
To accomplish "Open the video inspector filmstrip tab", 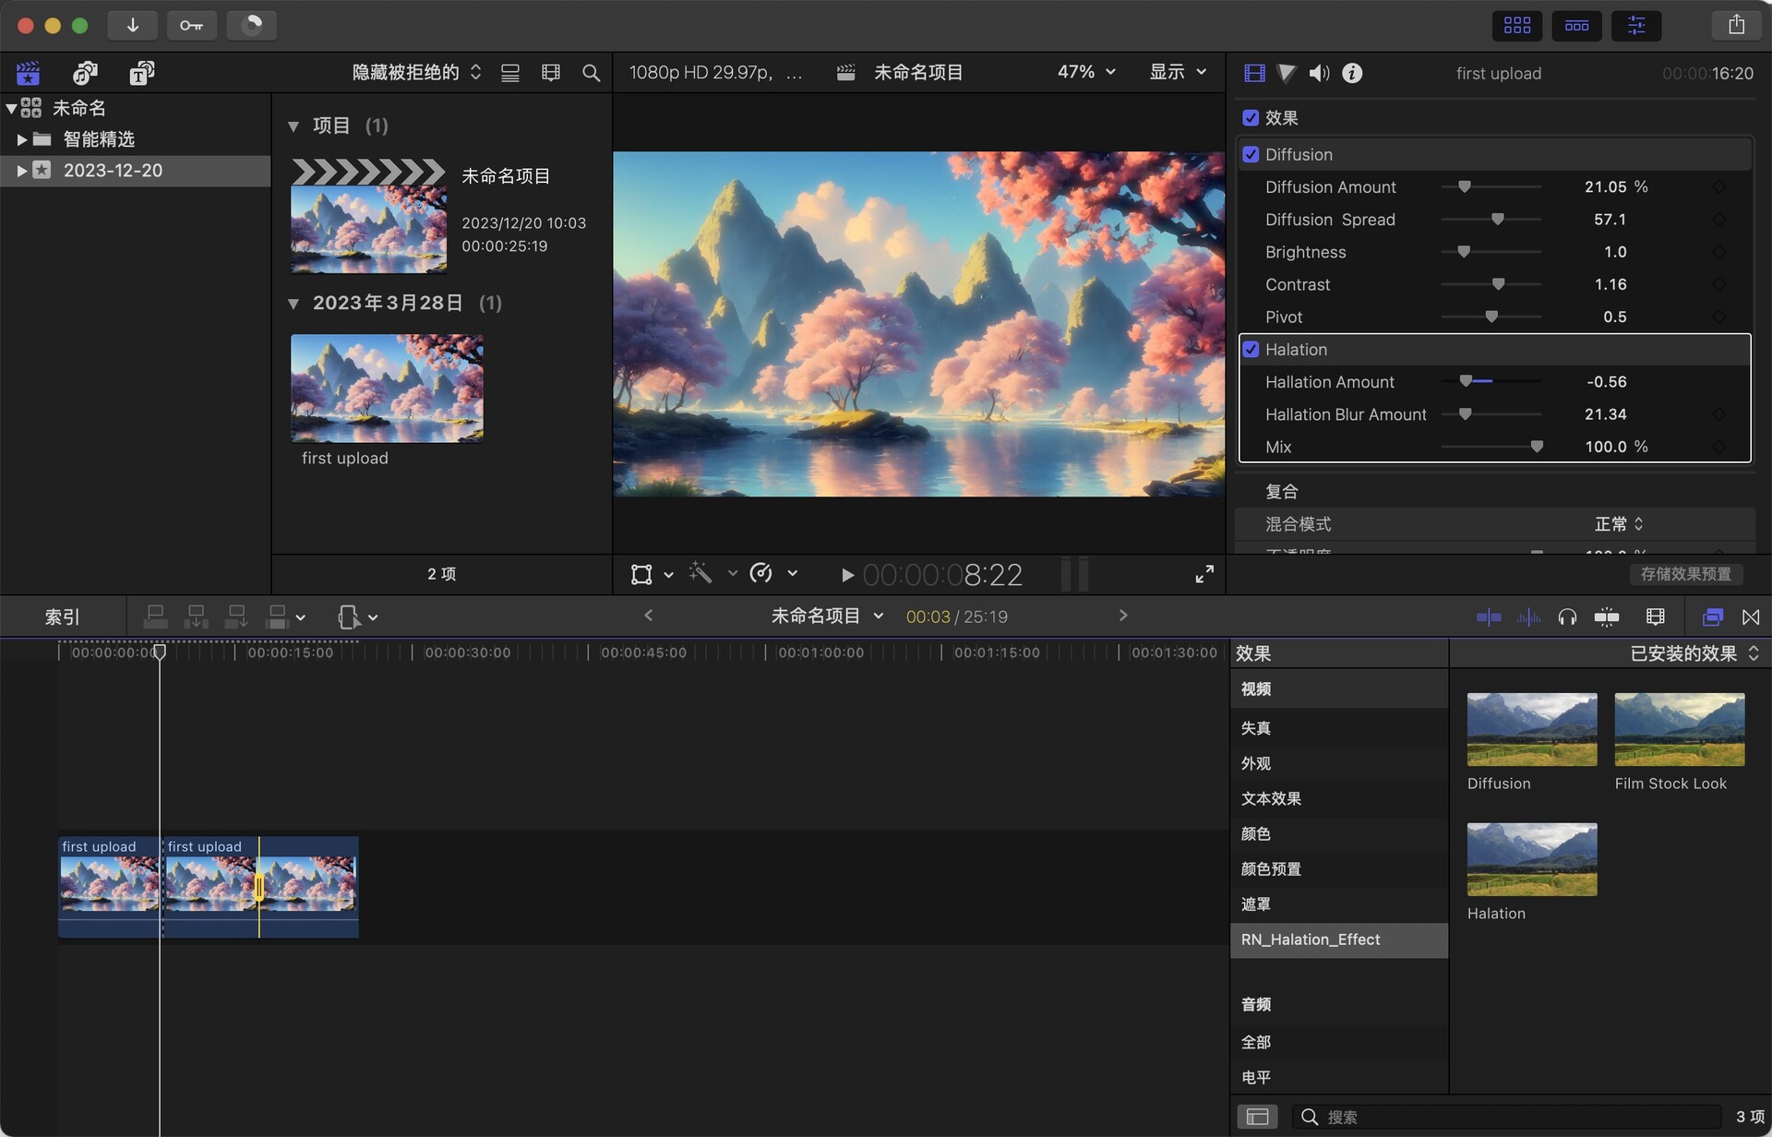I will point(1254,73).
